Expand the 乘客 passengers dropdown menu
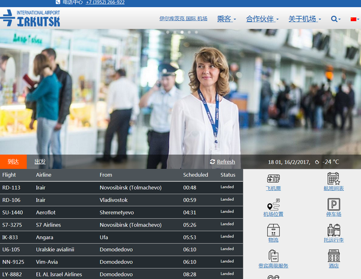The width and height of the screenshot is (361, 279). click(226, 19)
